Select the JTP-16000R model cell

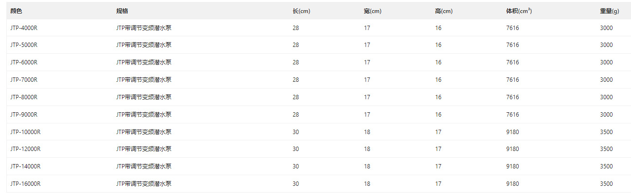(x=25, y=184)
